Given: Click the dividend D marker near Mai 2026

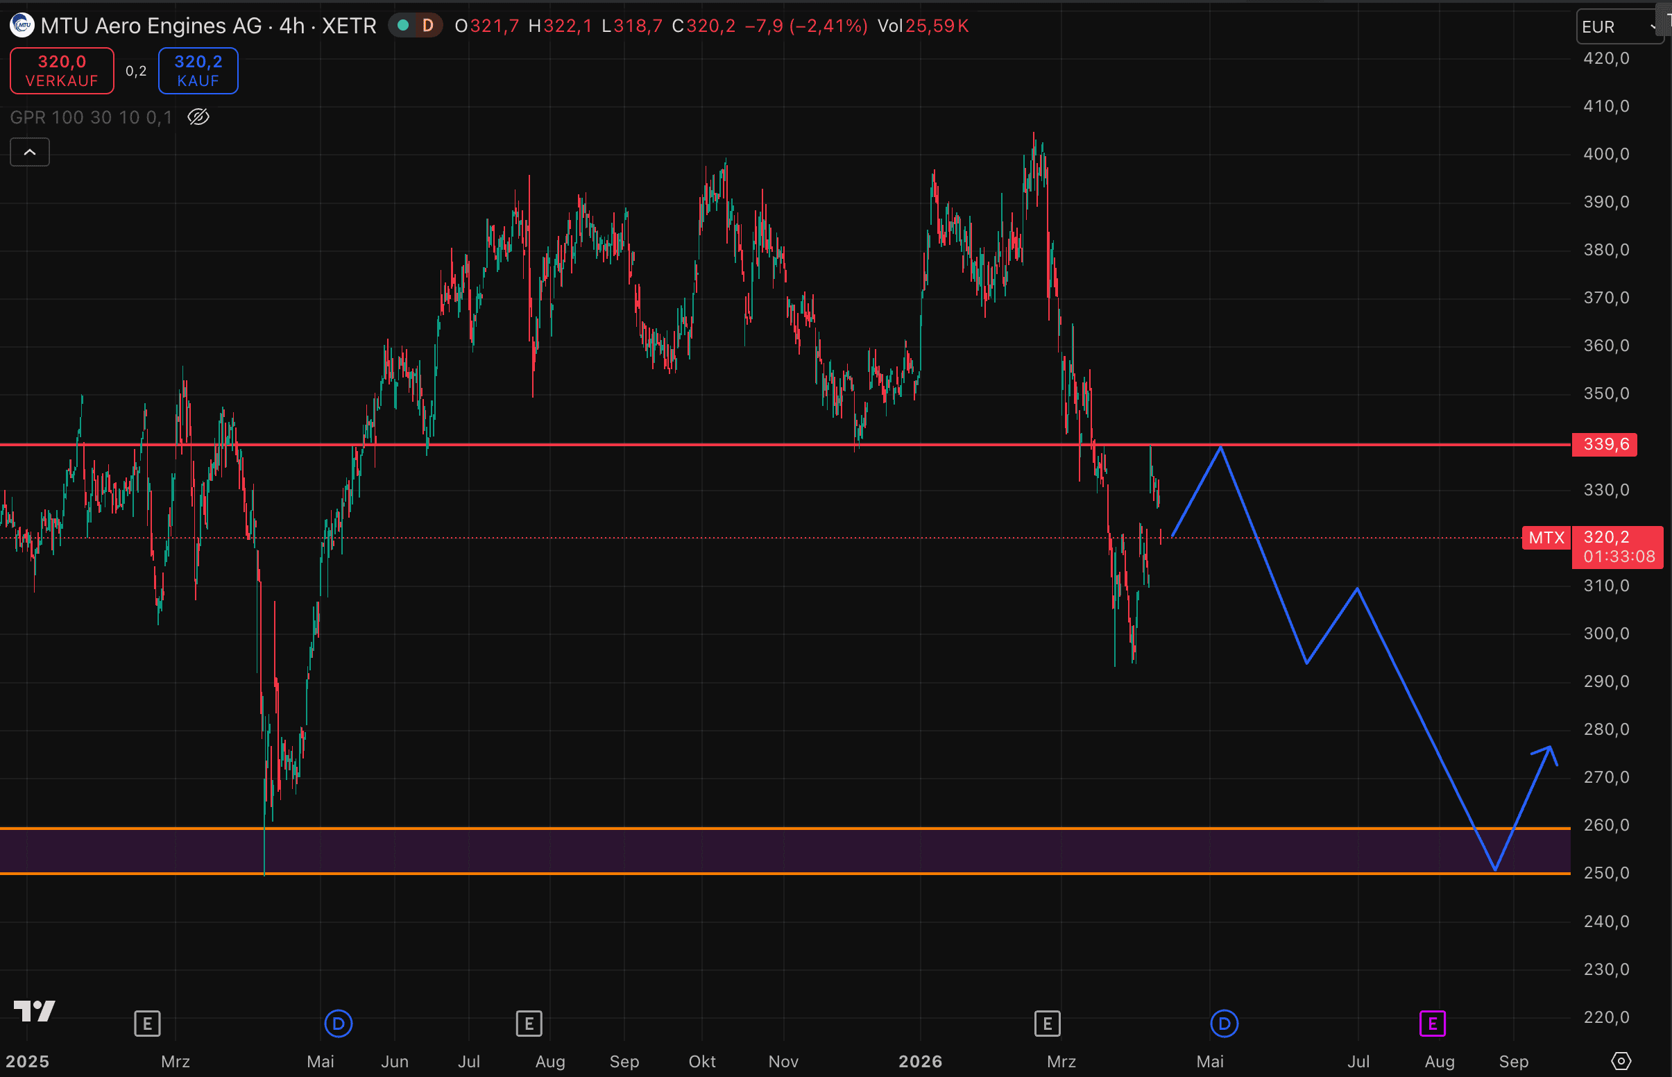Looking at the screenshot, I should pyautogui.click(x=1223, y=1024).
